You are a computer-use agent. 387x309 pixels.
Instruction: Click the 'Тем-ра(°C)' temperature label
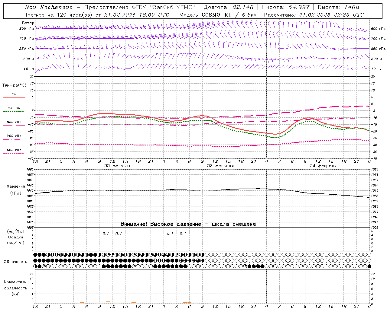[14, 85]
